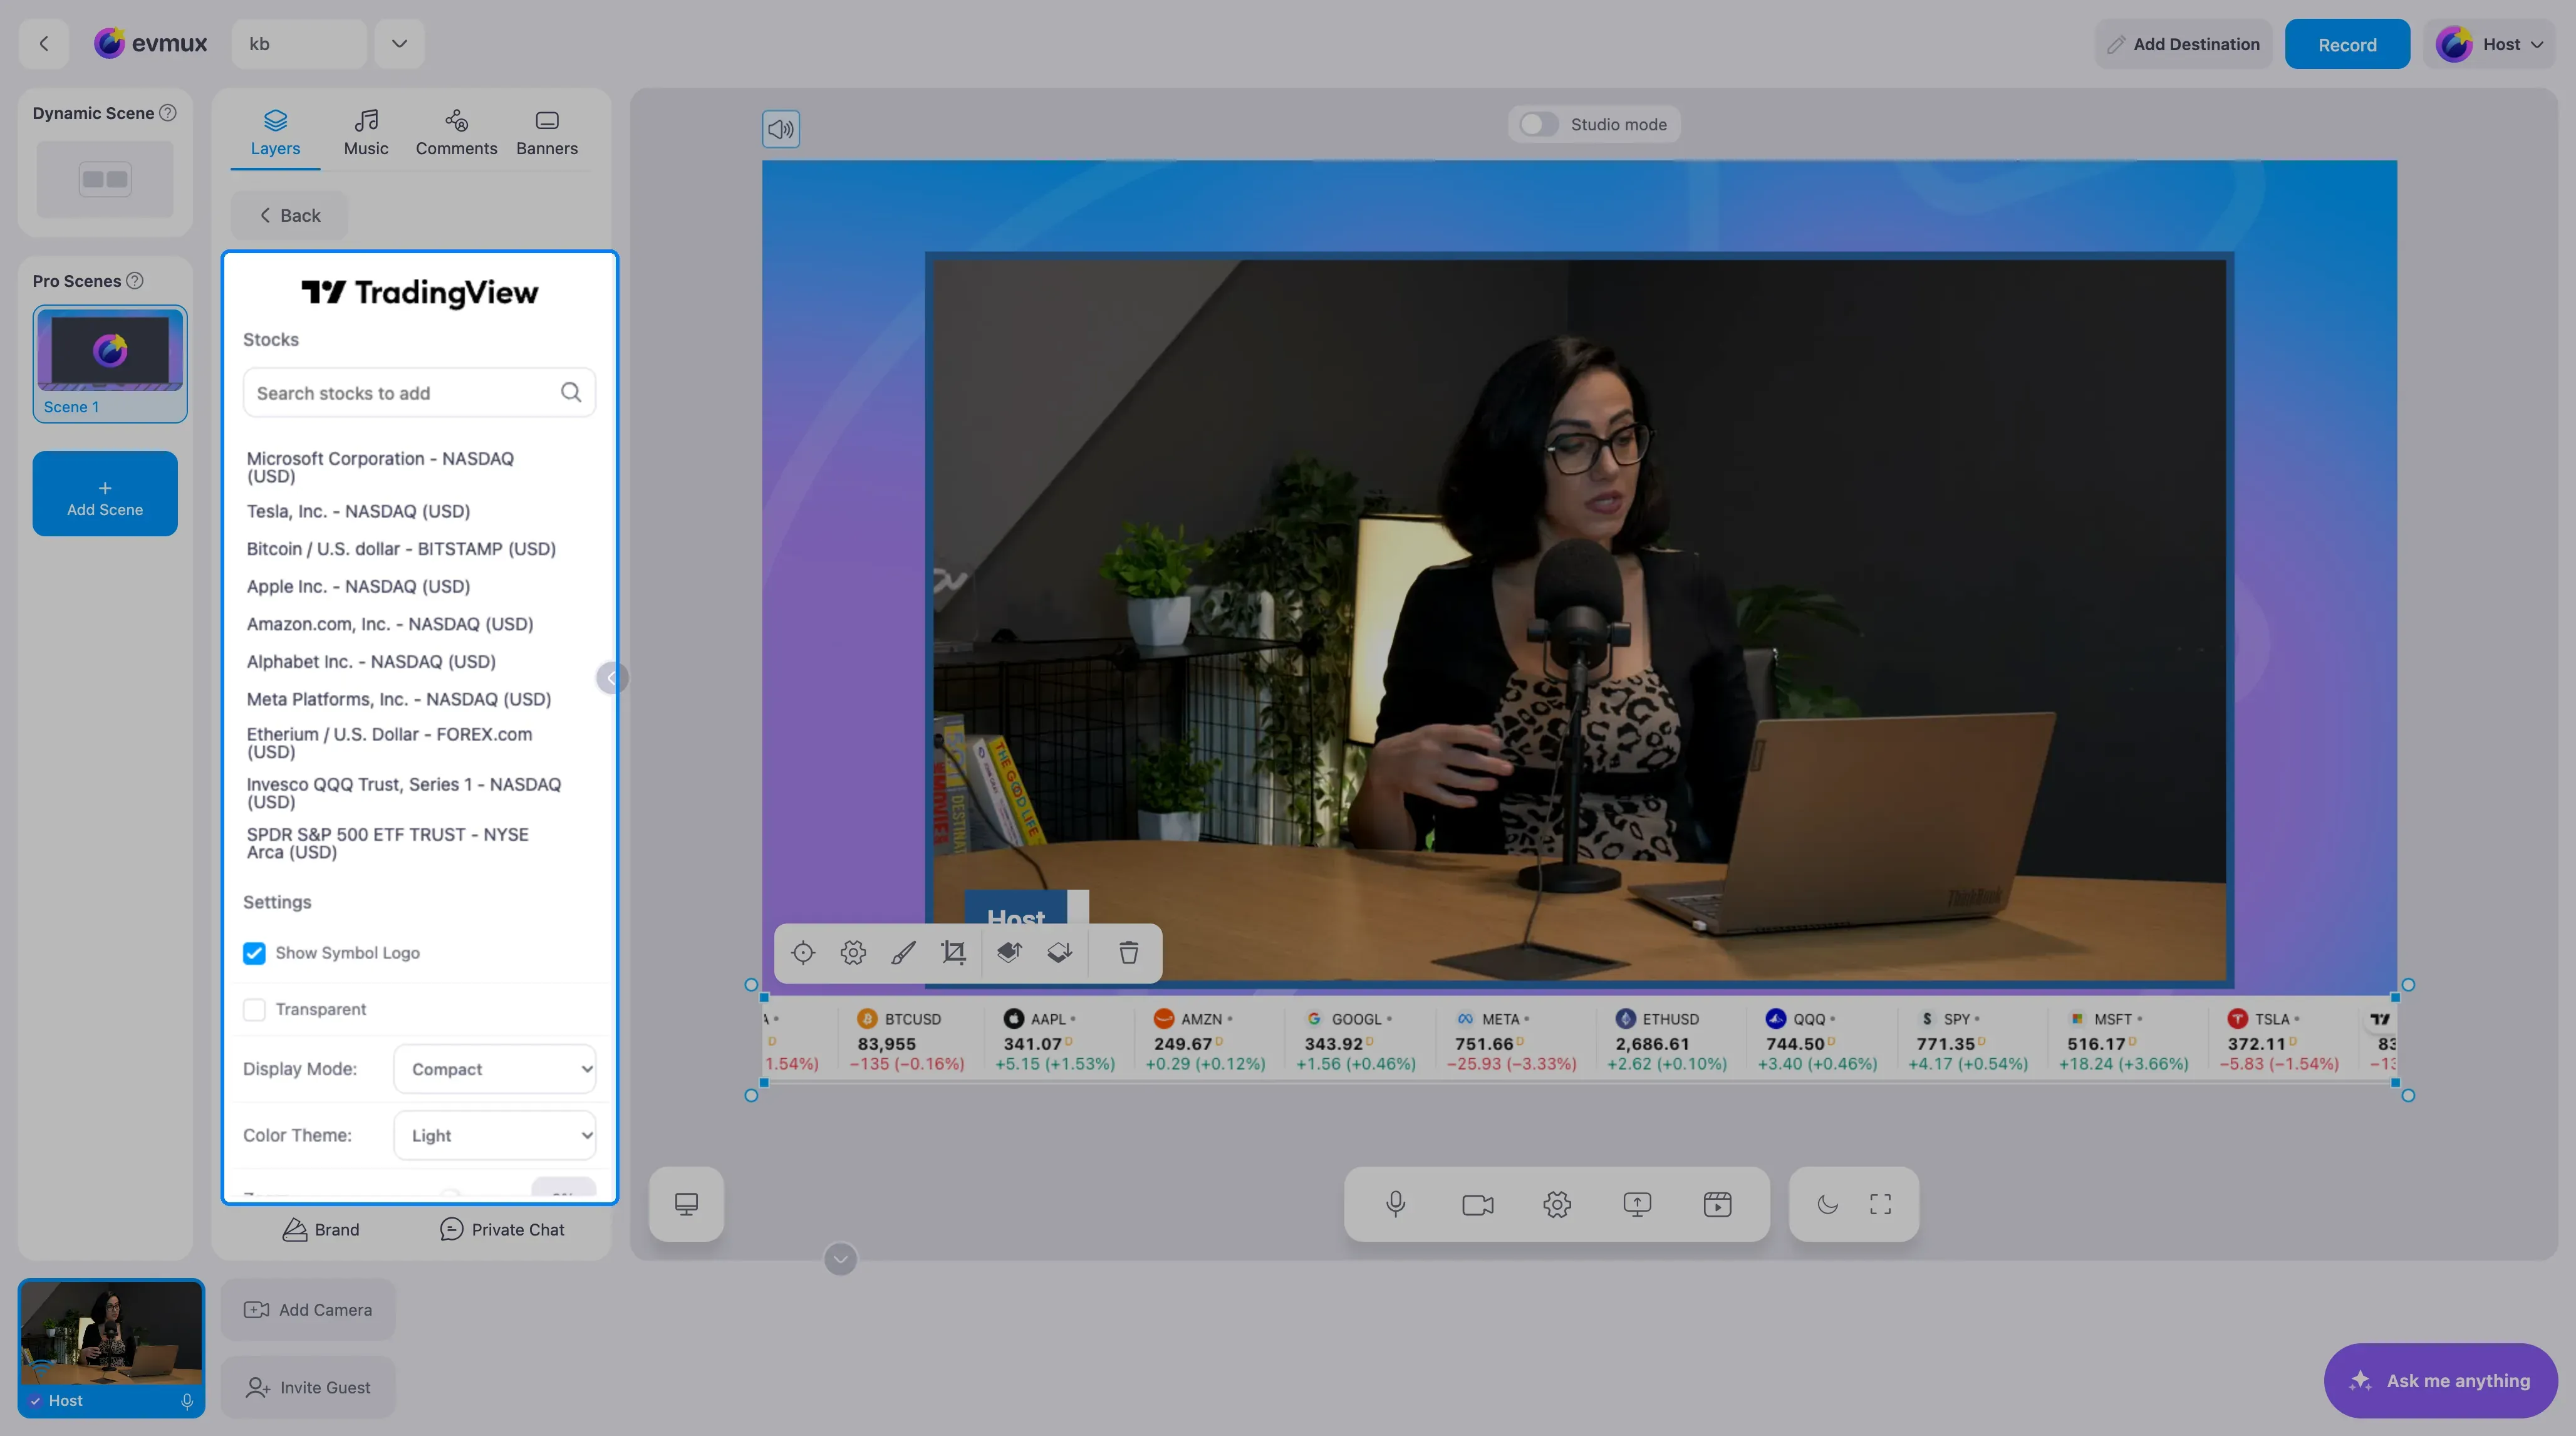Toggle Studio mode switch

pos(1538,124)
